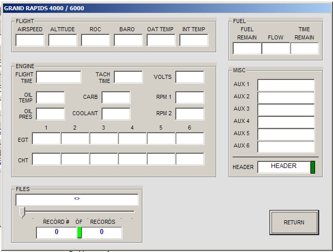Click the CHT cylinder 2 field
The image size is (333, 252).
coord(75,159)
